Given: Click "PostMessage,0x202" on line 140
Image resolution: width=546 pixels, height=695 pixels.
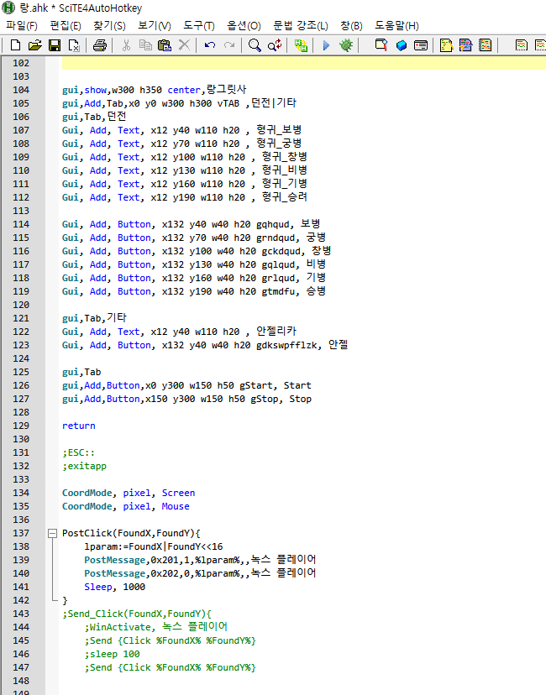Looking at the screenshot, I should pyautogui.click(x=131, y=573).
